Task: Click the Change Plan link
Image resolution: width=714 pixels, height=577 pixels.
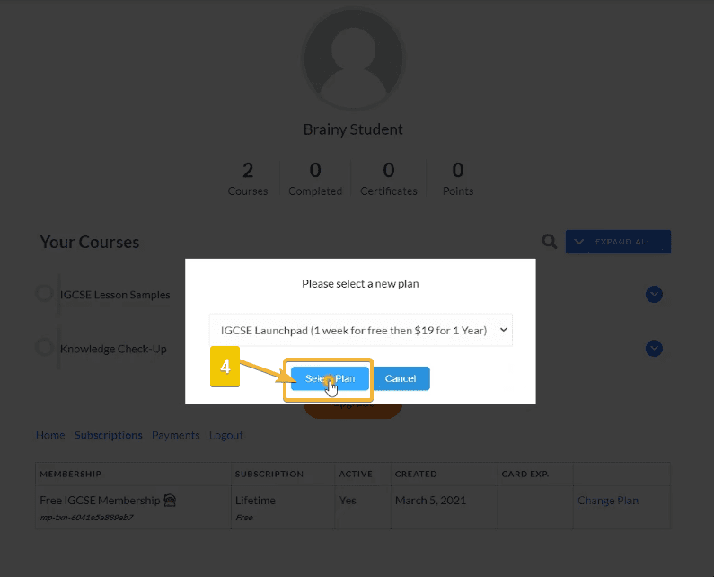Action: point(608,501)
